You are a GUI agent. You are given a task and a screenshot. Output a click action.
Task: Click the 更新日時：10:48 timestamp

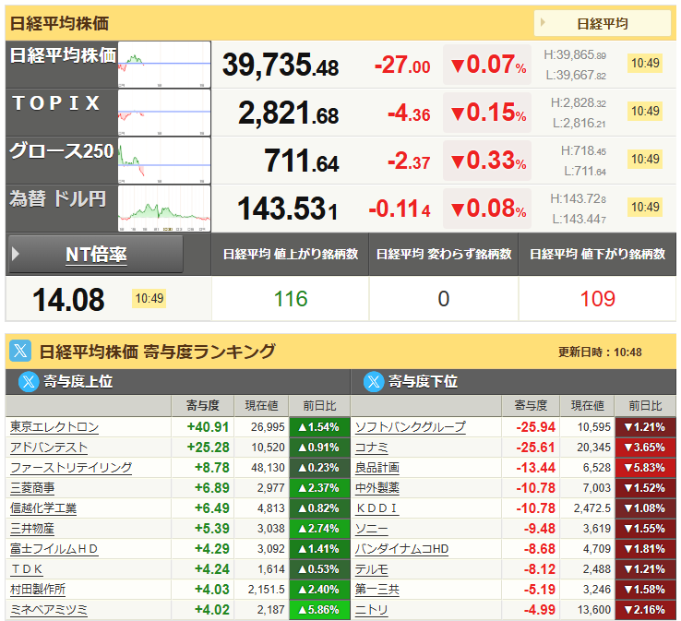click(x=600, y=352)
